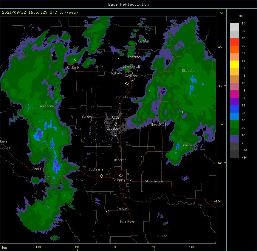Click the km unit label in the bottom-left corner

click(4, 248)
